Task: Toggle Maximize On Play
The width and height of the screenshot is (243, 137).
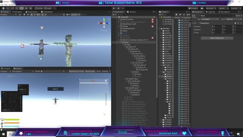Action: 76,71
